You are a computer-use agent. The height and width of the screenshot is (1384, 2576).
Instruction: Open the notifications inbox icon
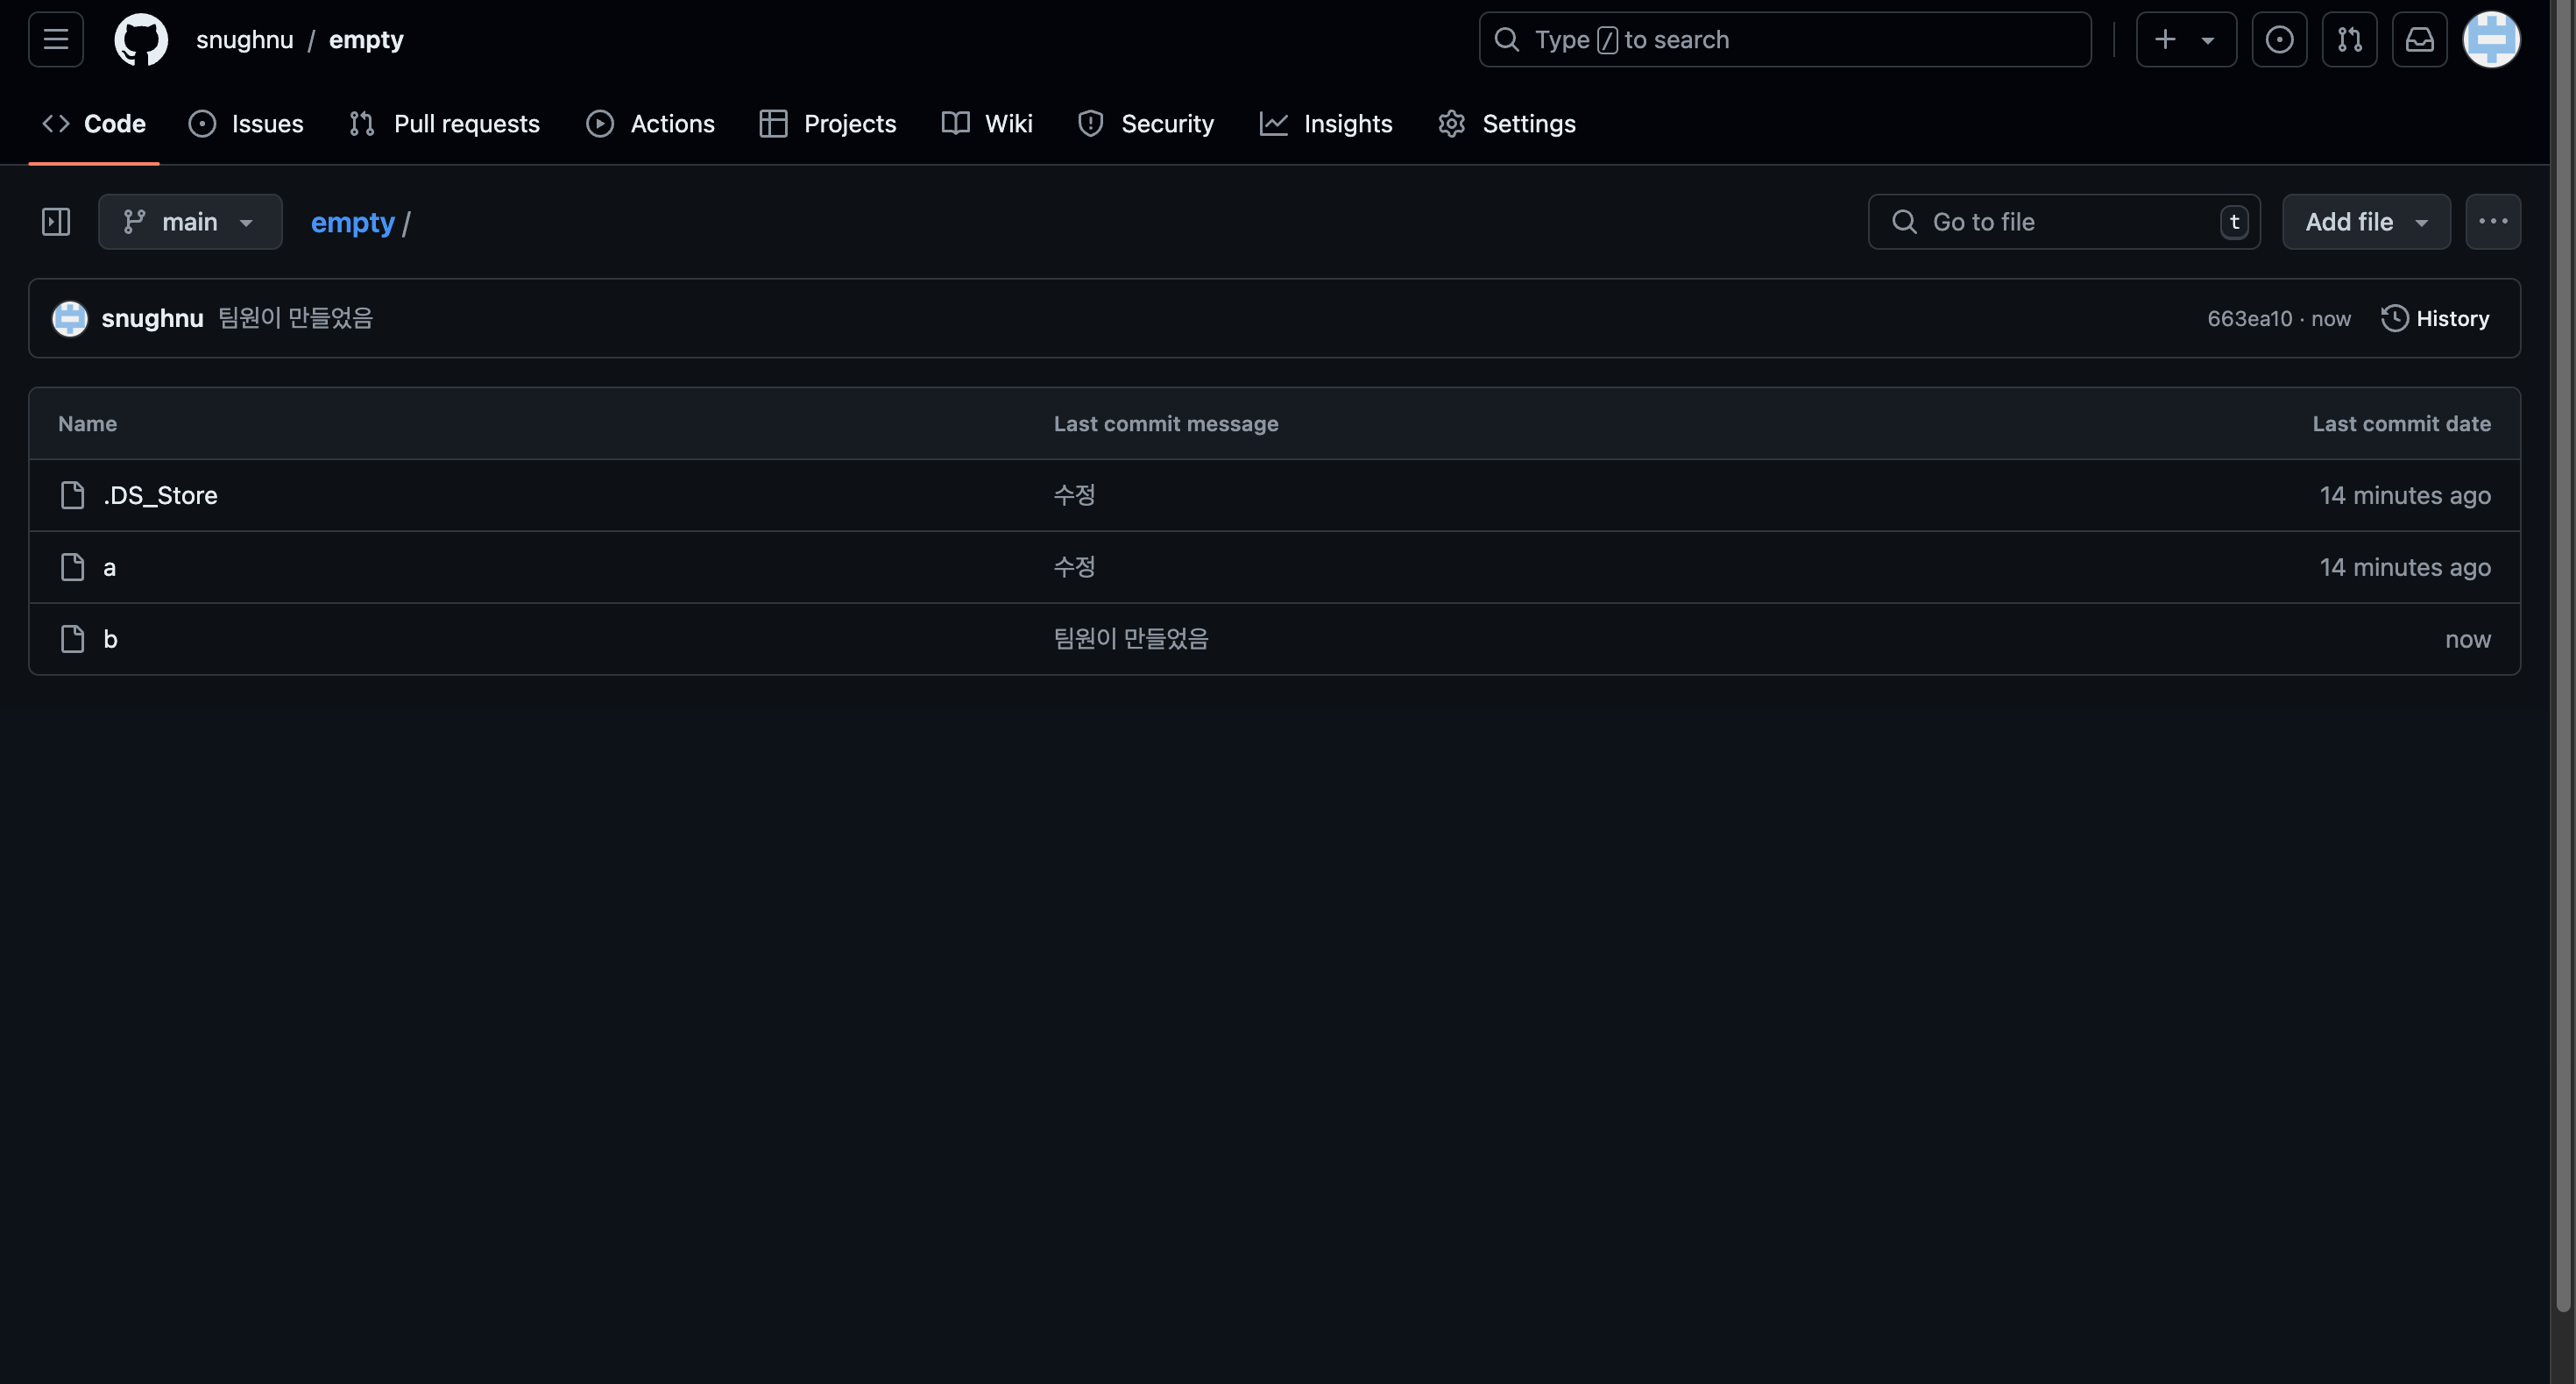point(2419,40)
